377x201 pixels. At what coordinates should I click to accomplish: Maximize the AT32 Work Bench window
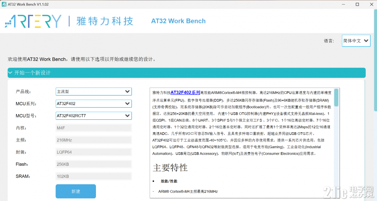coord(357,4)
